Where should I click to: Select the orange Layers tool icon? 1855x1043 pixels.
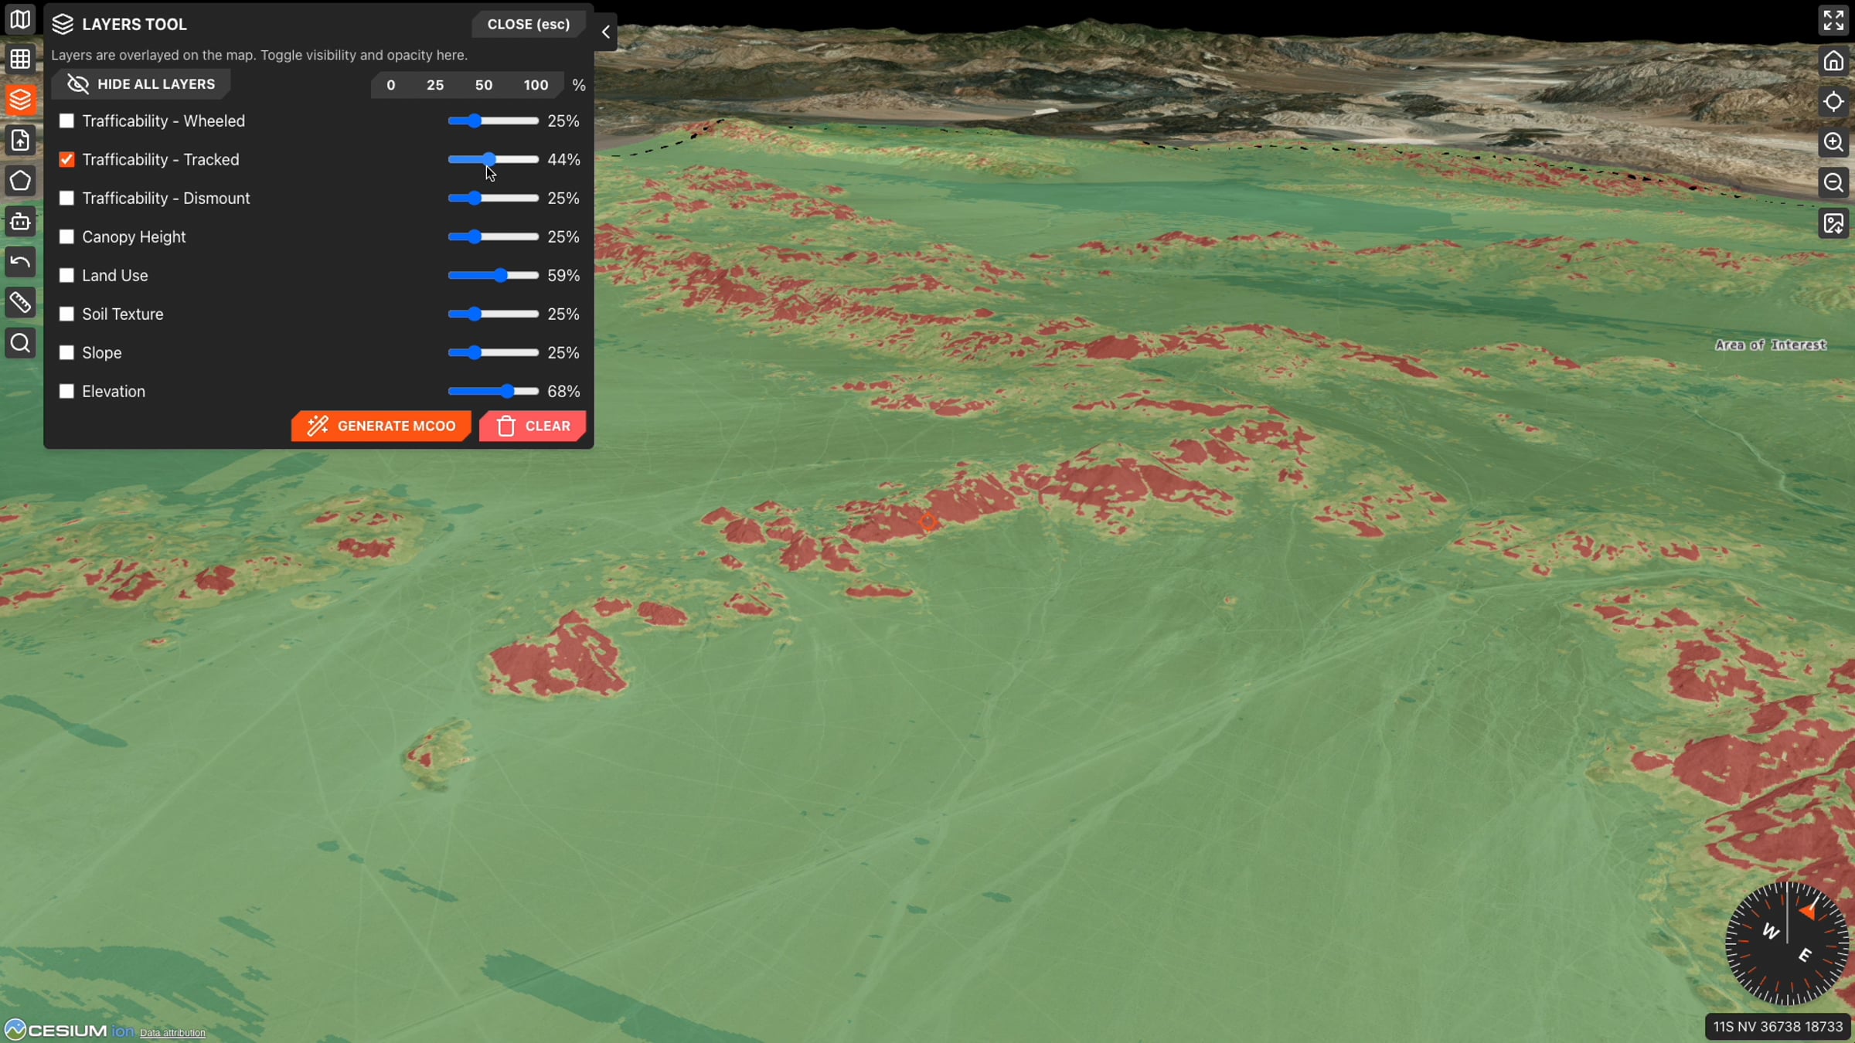coord(20,100)
